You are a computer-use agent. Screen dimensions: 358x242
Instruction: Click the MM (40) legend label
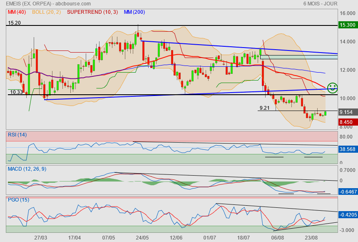(x=17, y=12)
